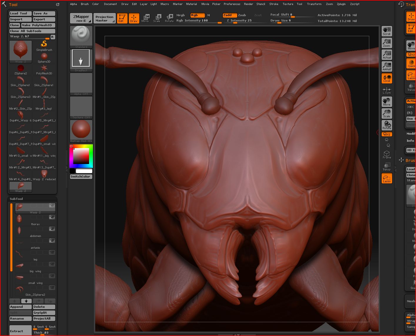The height and width of the screenshot is (336, 416).
Task: Click the Actual size view icon
Action: point(387,54)
